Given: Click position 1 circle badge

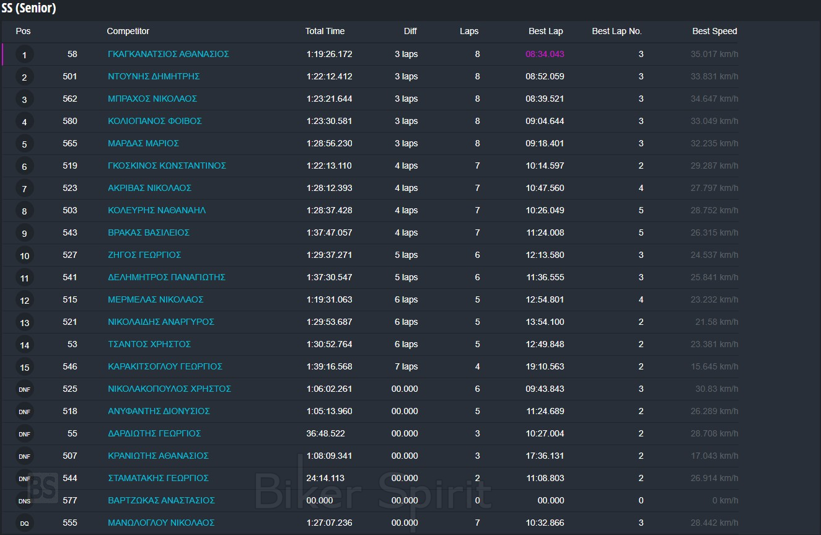Looking at the screenshot, I should pyautogui.click(x=24, y=55).
